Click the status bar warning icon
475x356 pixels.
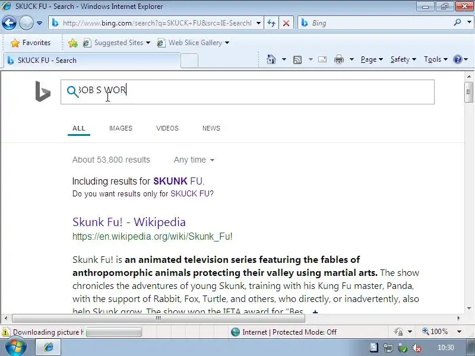click(6, 332)
